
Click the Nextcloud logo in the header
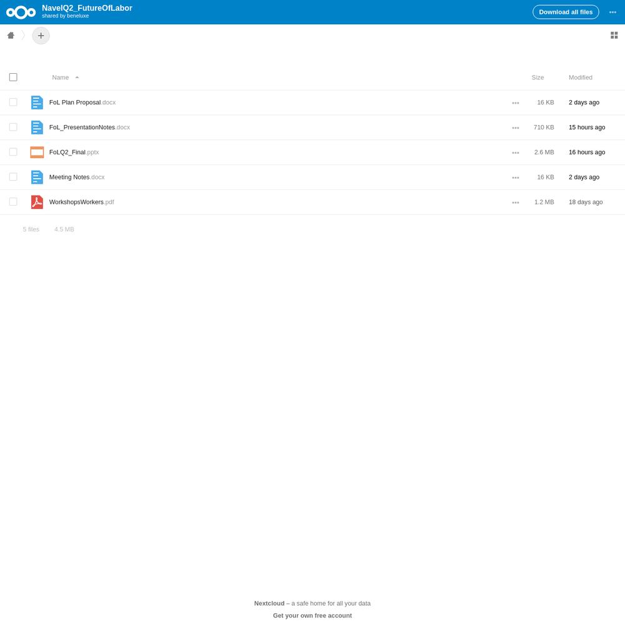coord(21,12)
